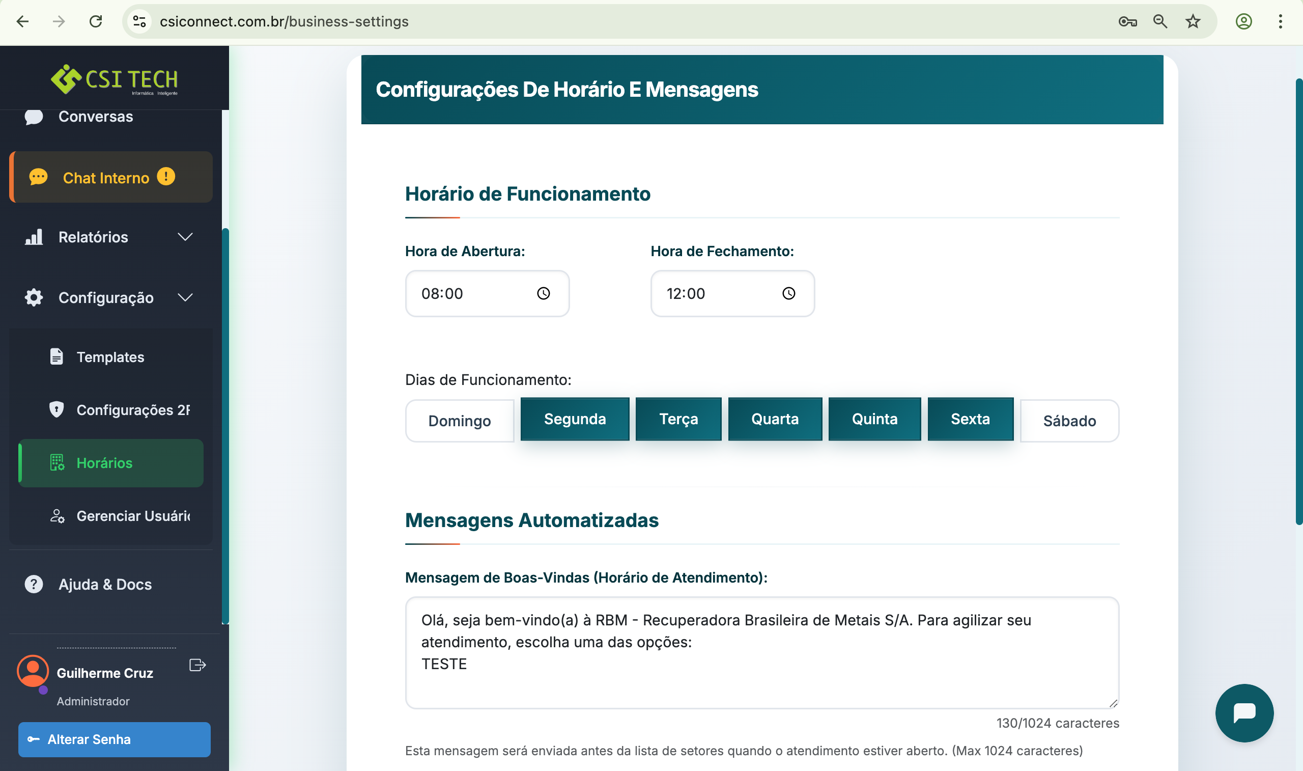This screenshot has width=1303, height=771.
Task: Open the Hora de Fechamento time selector
Action: (788, 293)
